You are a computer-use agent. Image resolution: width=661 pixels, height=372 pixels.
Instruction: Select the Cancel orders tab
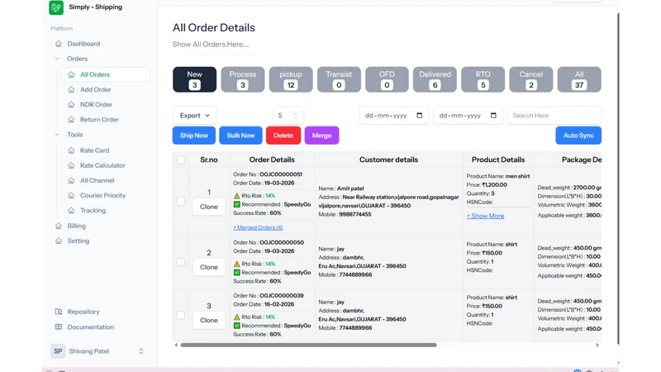tap(531, 79)
